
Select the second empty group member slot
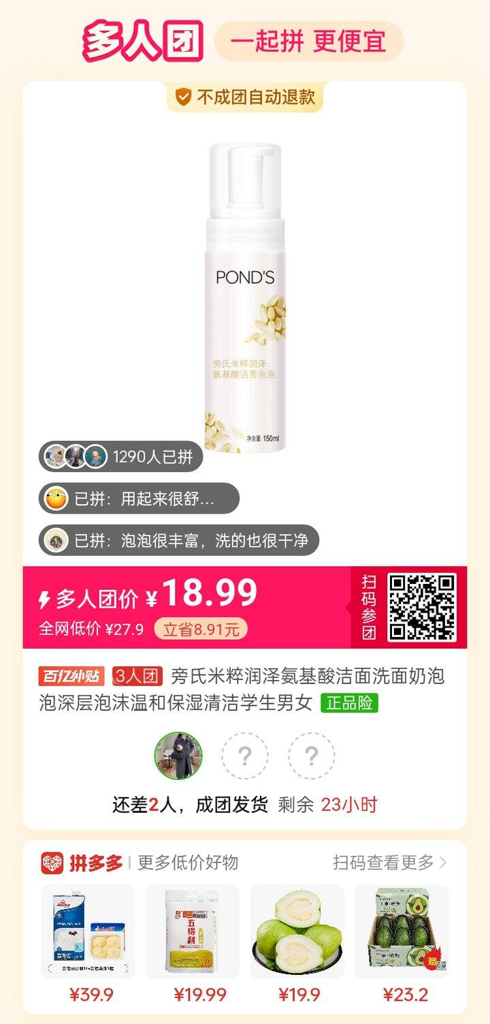311,756
